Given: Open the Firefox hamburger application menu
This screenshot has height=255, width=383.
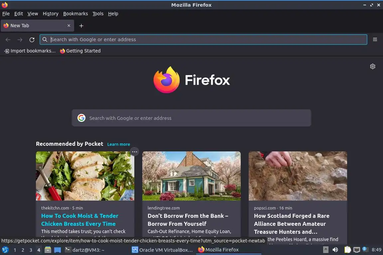Looking at the screenshot, I should [375, 40].
